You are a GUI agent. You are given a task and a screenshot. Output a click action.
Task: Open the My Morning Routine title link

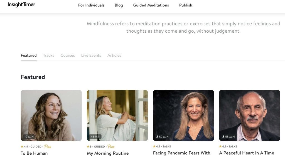click(108, 153)
